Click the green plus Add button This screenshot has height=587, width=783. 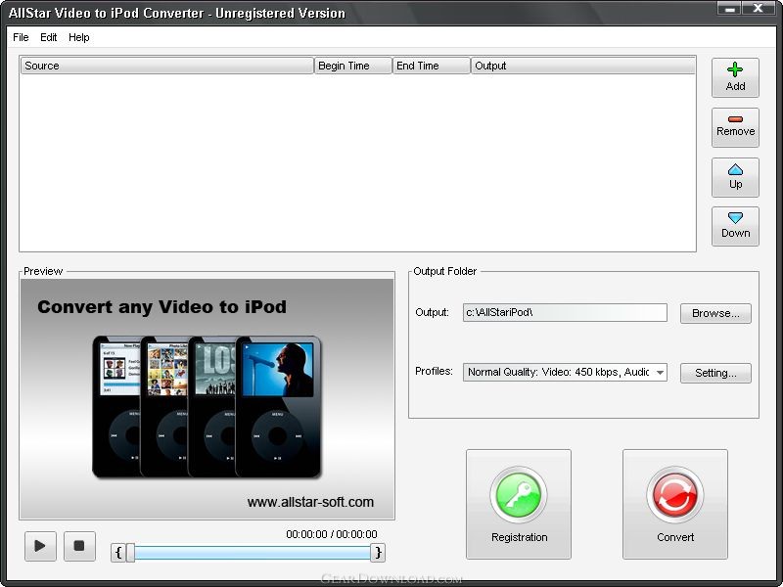(735, 77)
